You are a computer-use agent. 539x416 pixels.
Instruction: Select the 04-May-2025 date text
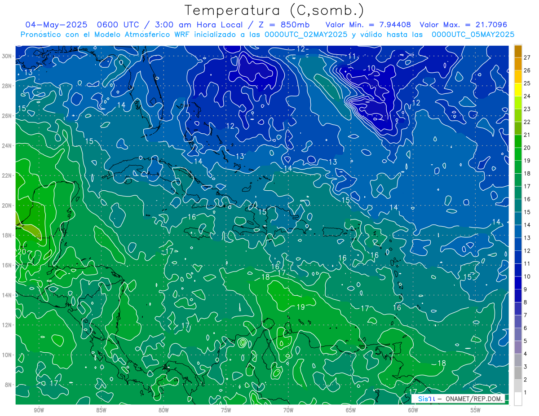56,25
